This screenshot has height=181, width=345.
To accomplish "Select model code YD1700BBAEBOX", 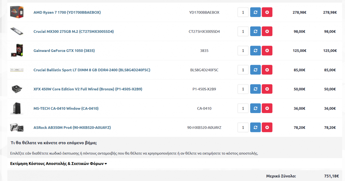I will [204, 12].
